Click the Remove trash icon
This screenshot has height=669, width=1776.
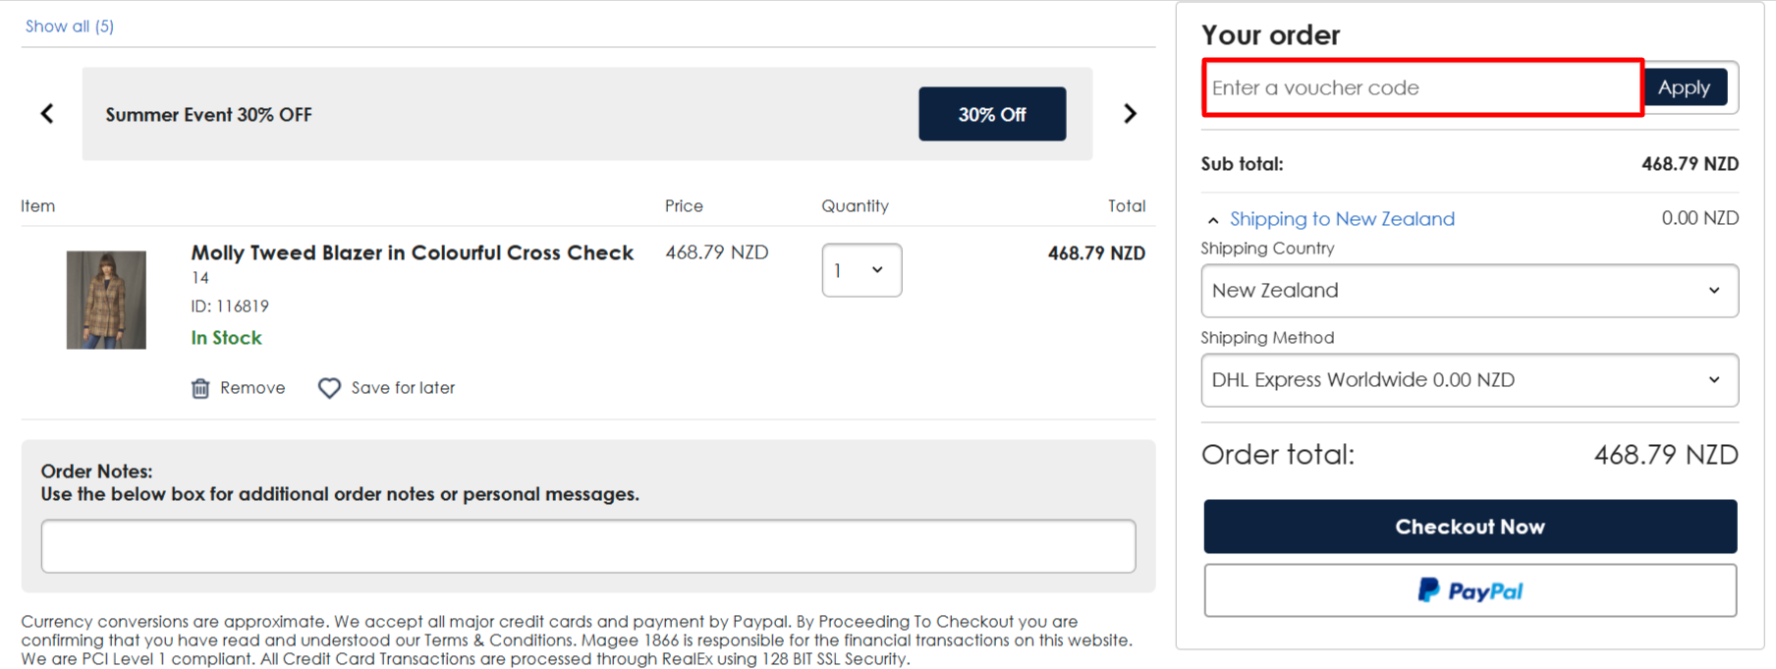coord(201,387)
